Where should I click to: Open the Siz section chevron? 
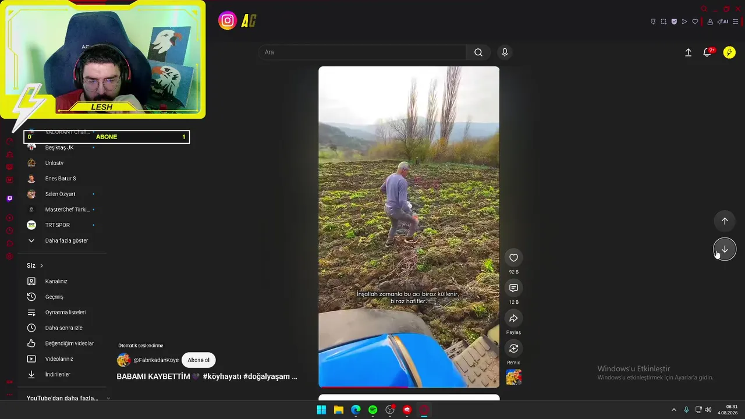41,265
